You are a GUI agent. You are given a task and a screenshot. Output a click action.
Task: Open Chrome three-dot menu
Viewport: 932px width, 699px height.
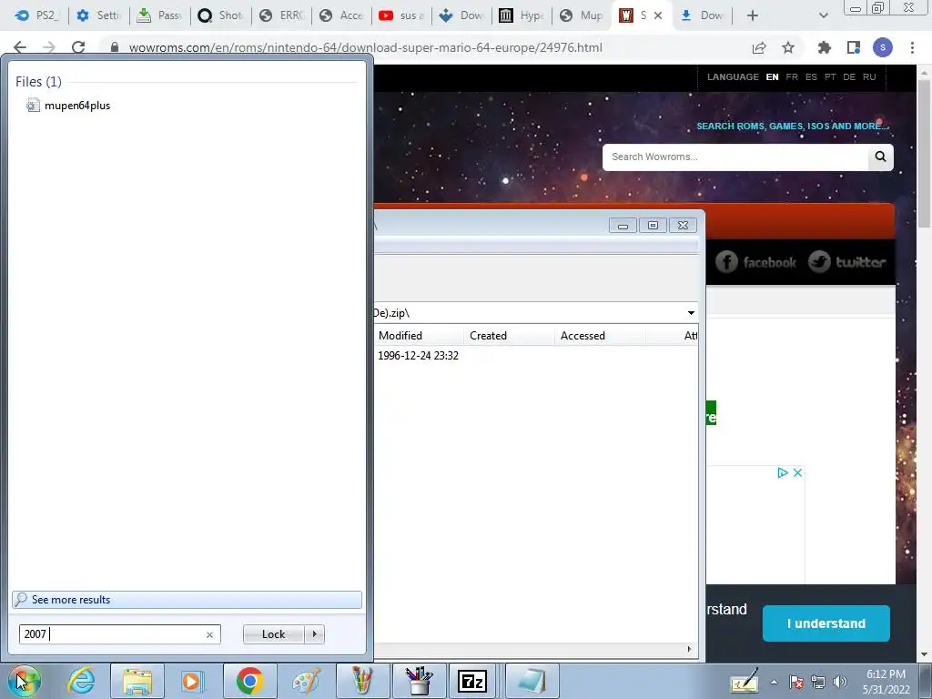[x=912, y=47]
